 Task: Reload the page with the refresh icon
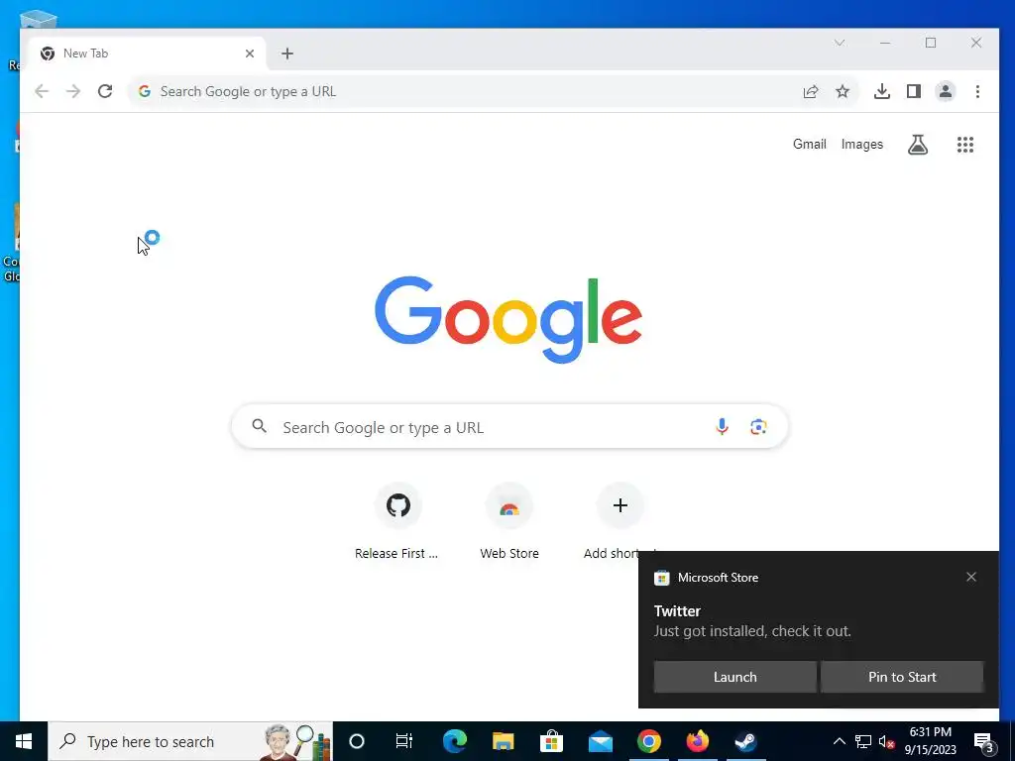pos(105,91)
